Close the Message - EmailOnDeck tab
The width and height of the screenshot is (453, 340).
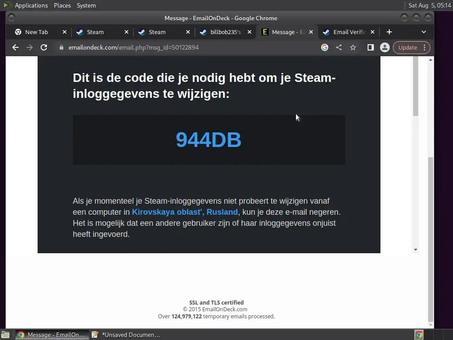click(x=311, y=32)
